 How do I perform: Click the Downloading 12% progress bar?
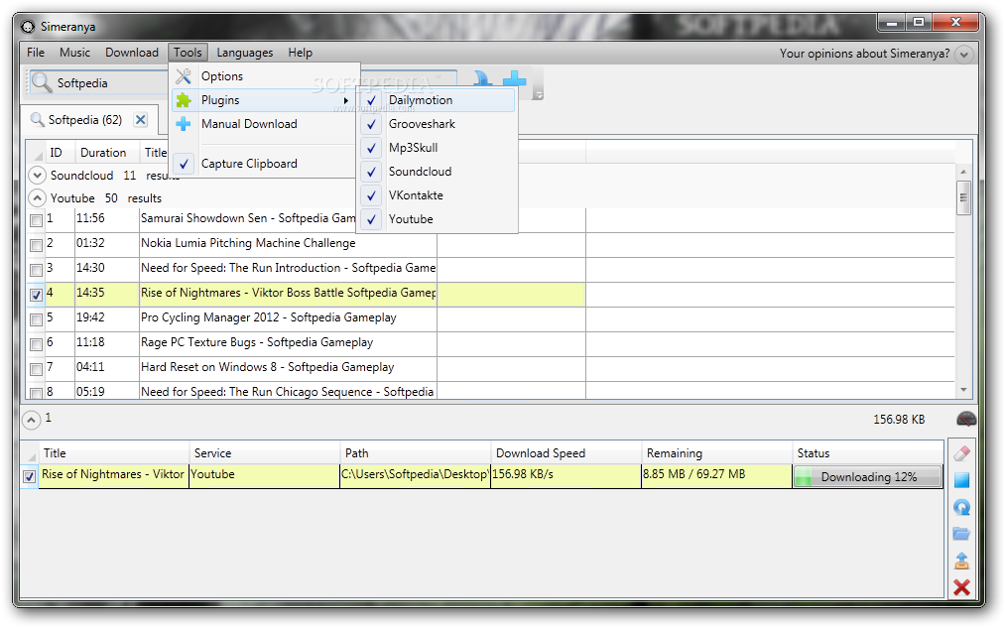pos(868,476)
